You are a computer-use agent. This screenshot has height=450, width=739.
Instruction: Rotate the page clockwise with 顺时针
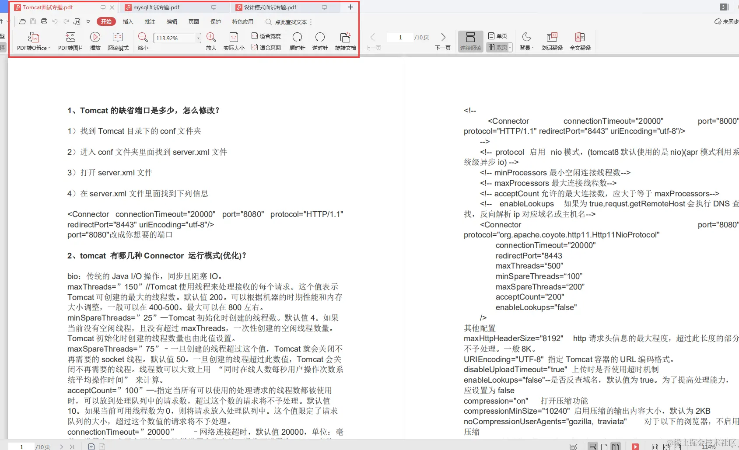click(297, 41)
